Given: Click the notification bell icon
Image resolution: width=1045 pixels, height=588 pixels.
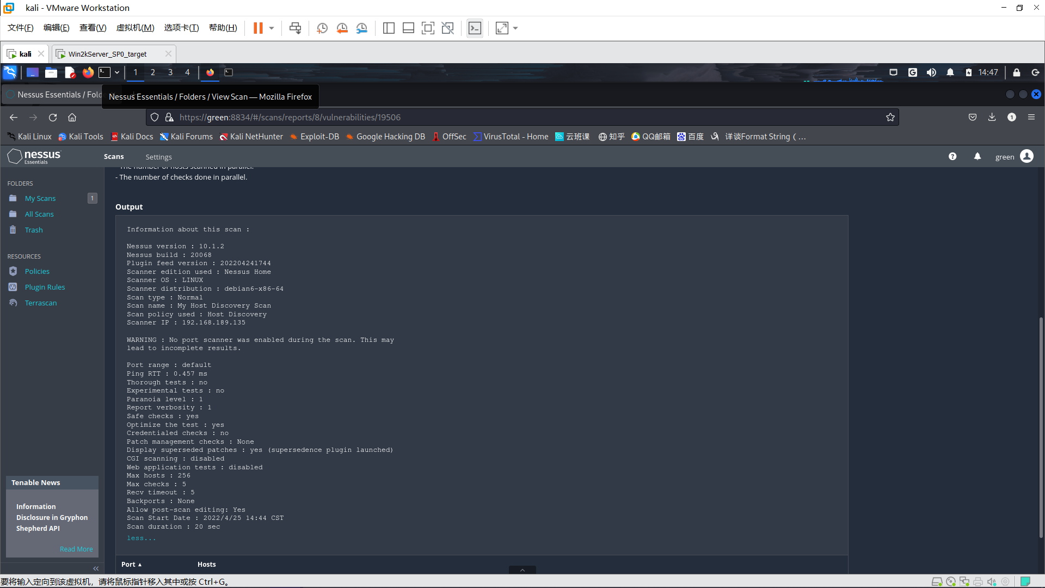Looking at the screenshot, I should (x=978, y=156).
